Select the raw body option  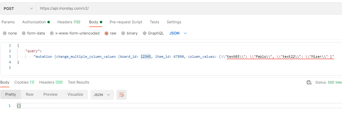110,33
